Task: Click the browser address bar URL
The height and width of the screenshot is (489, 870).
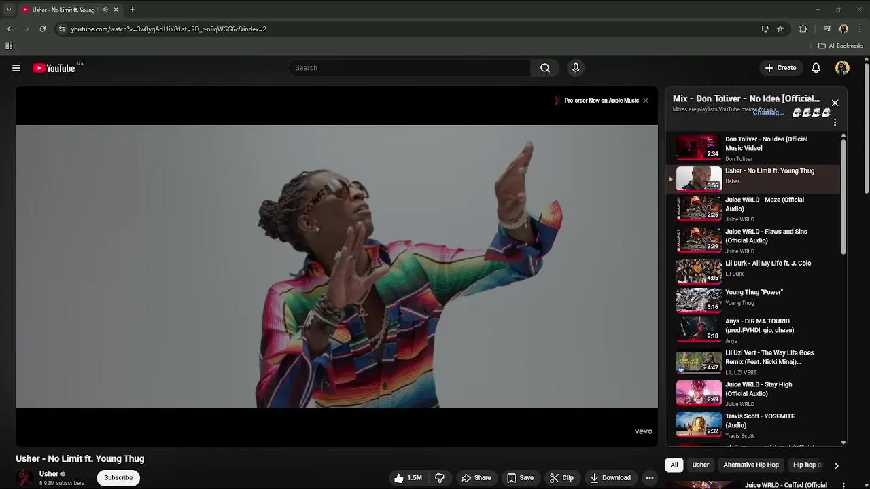Action: click(x=169, y=29)
